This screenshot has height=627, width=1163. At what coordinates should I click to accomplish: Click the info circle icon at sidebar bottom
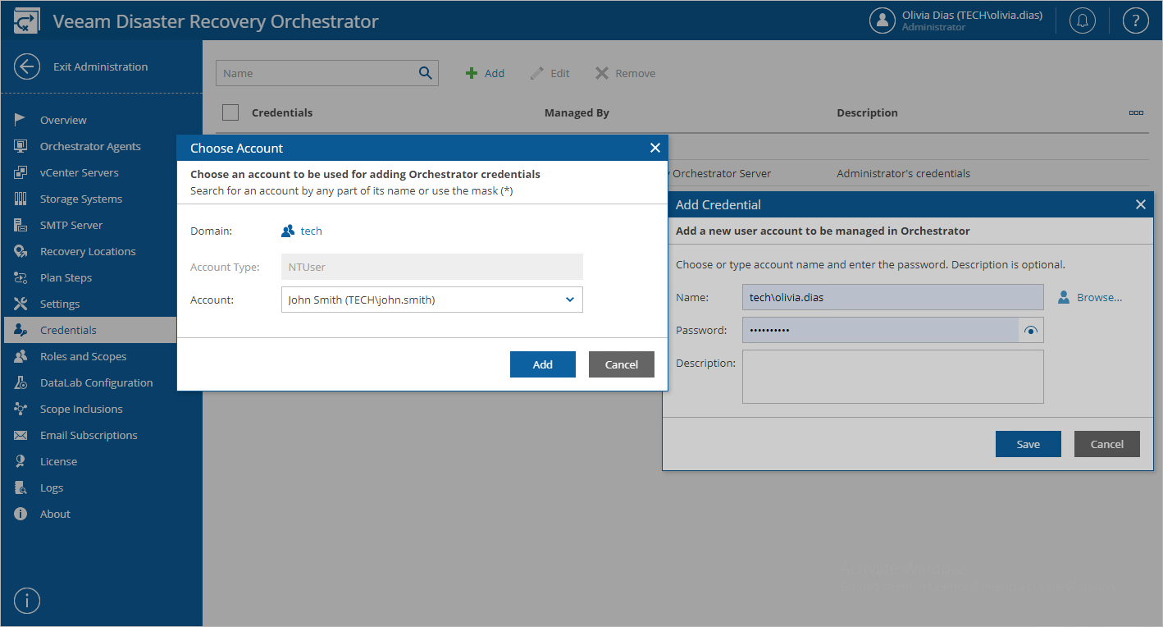[x=27, y=601]
